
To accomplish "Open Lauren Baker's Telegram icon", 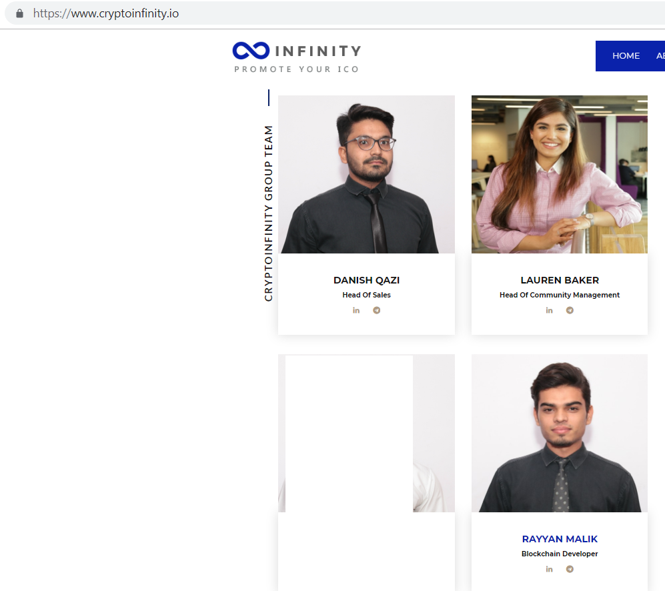I will point(570,310).
